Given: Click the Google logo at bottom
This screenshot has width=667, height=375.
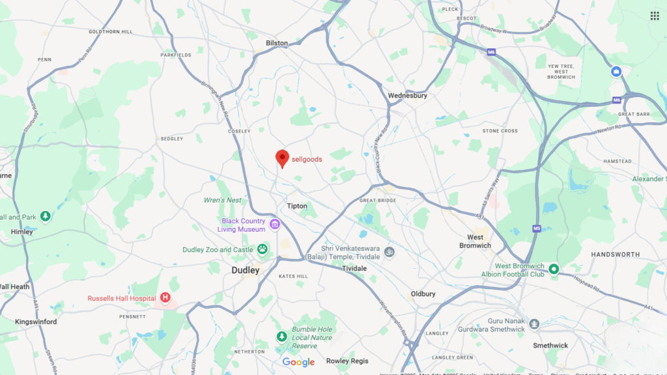Looking at the screenshot, I should pos(298,362).
